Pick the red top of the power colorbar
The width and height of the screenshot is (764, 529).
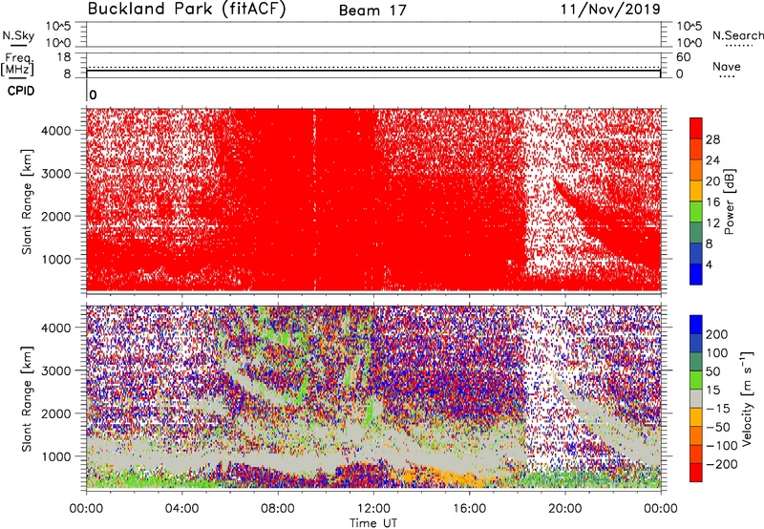(696, 128)
